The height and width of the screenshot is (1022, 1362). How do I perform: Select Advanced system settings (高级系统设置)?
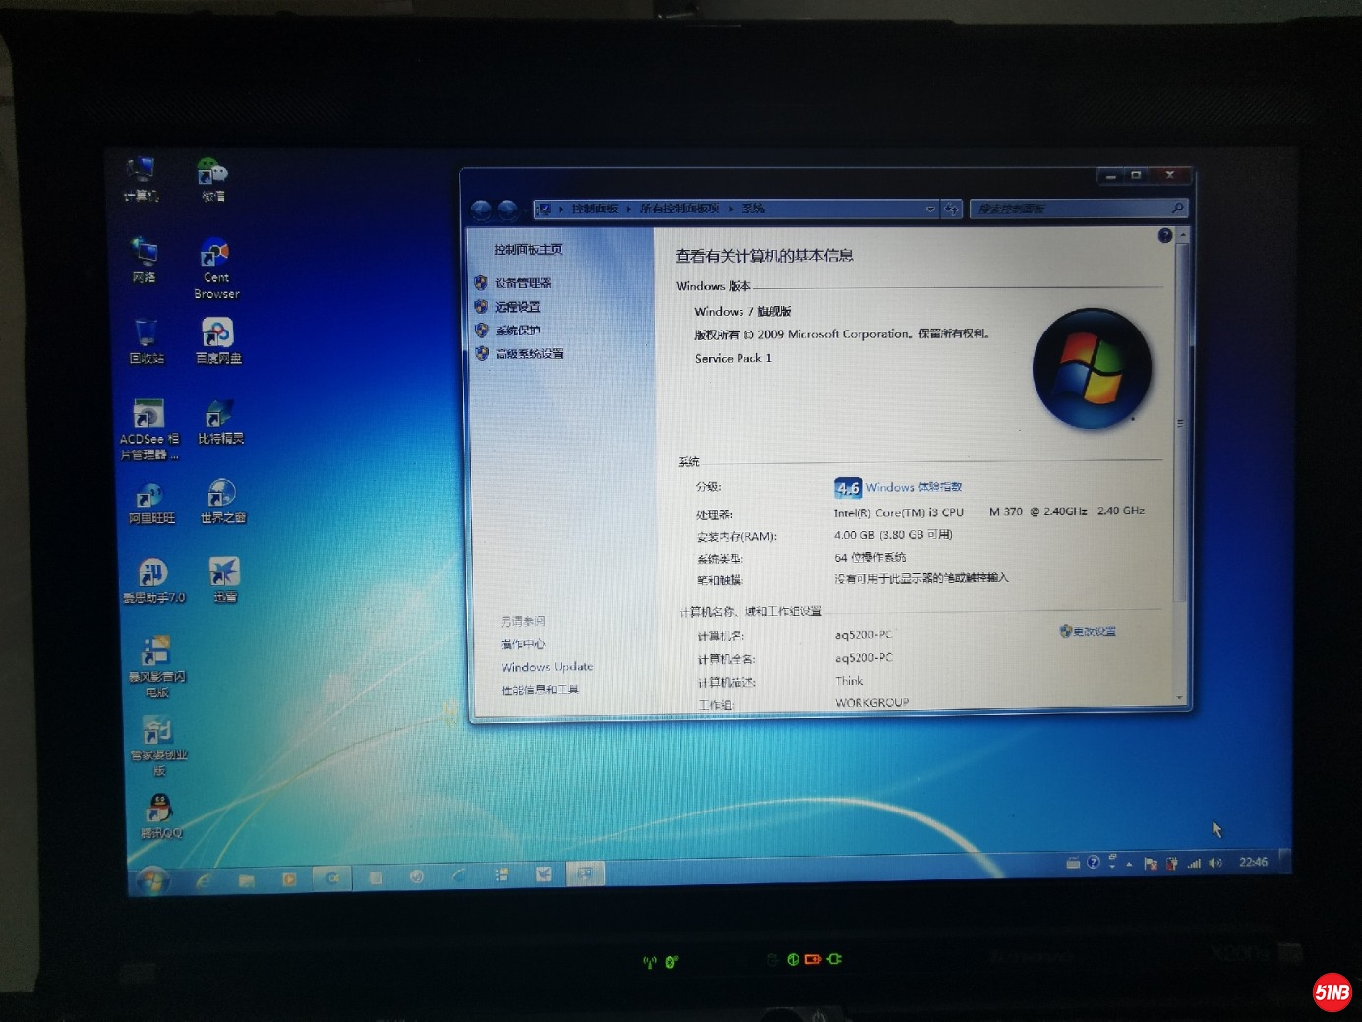tap(529, 354)
